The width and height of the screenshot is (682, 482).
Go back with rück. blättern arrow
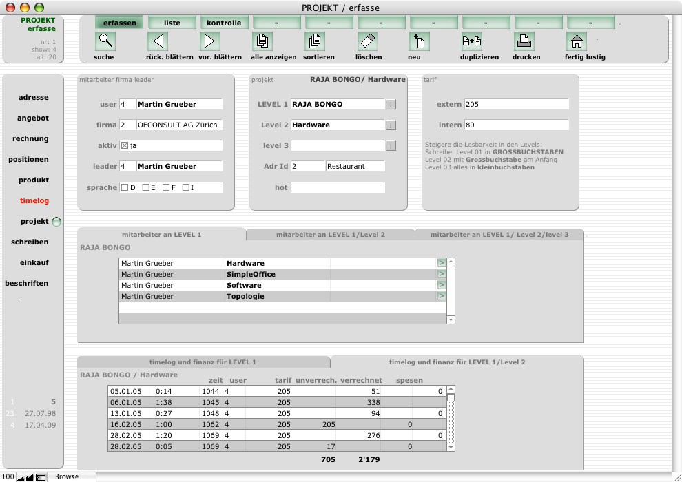(158, 41)
